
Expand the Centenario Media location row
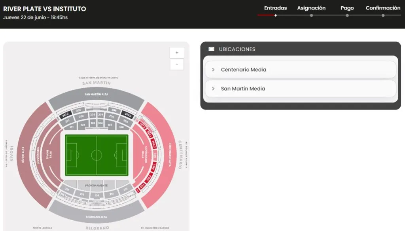pos(300,70)
